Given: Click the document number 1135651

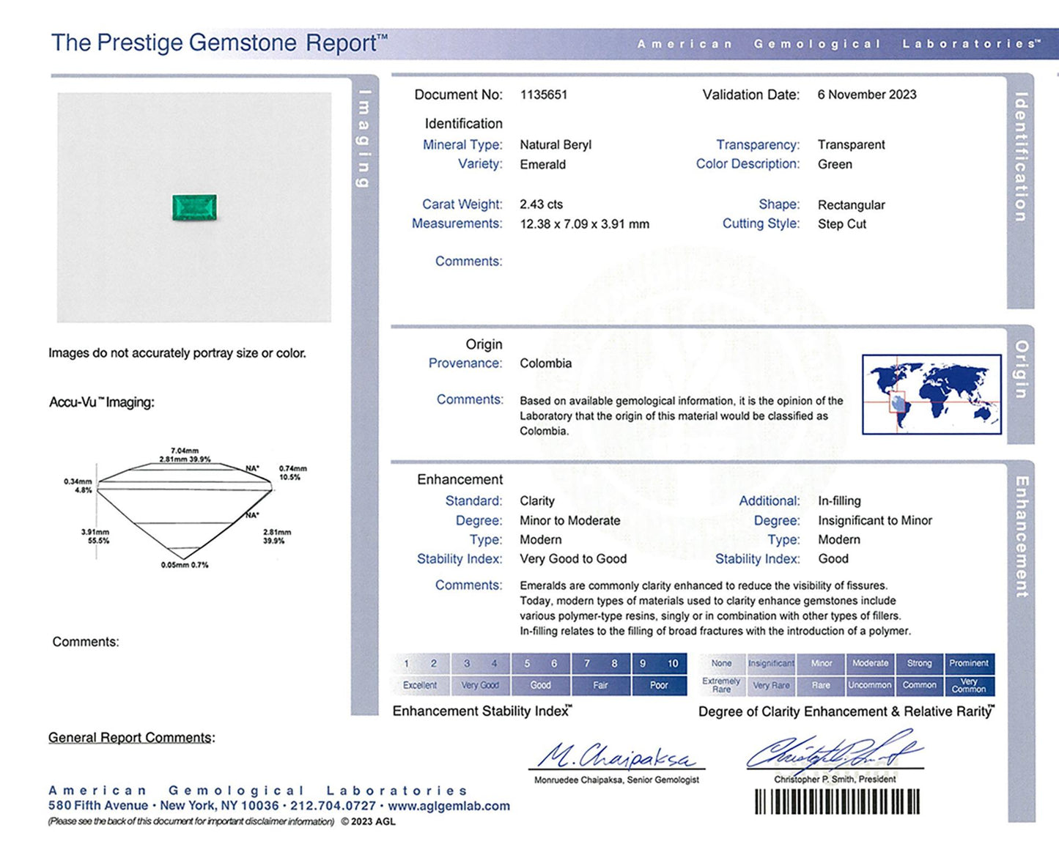Looking at the screenshot, I should click(543, 95).
